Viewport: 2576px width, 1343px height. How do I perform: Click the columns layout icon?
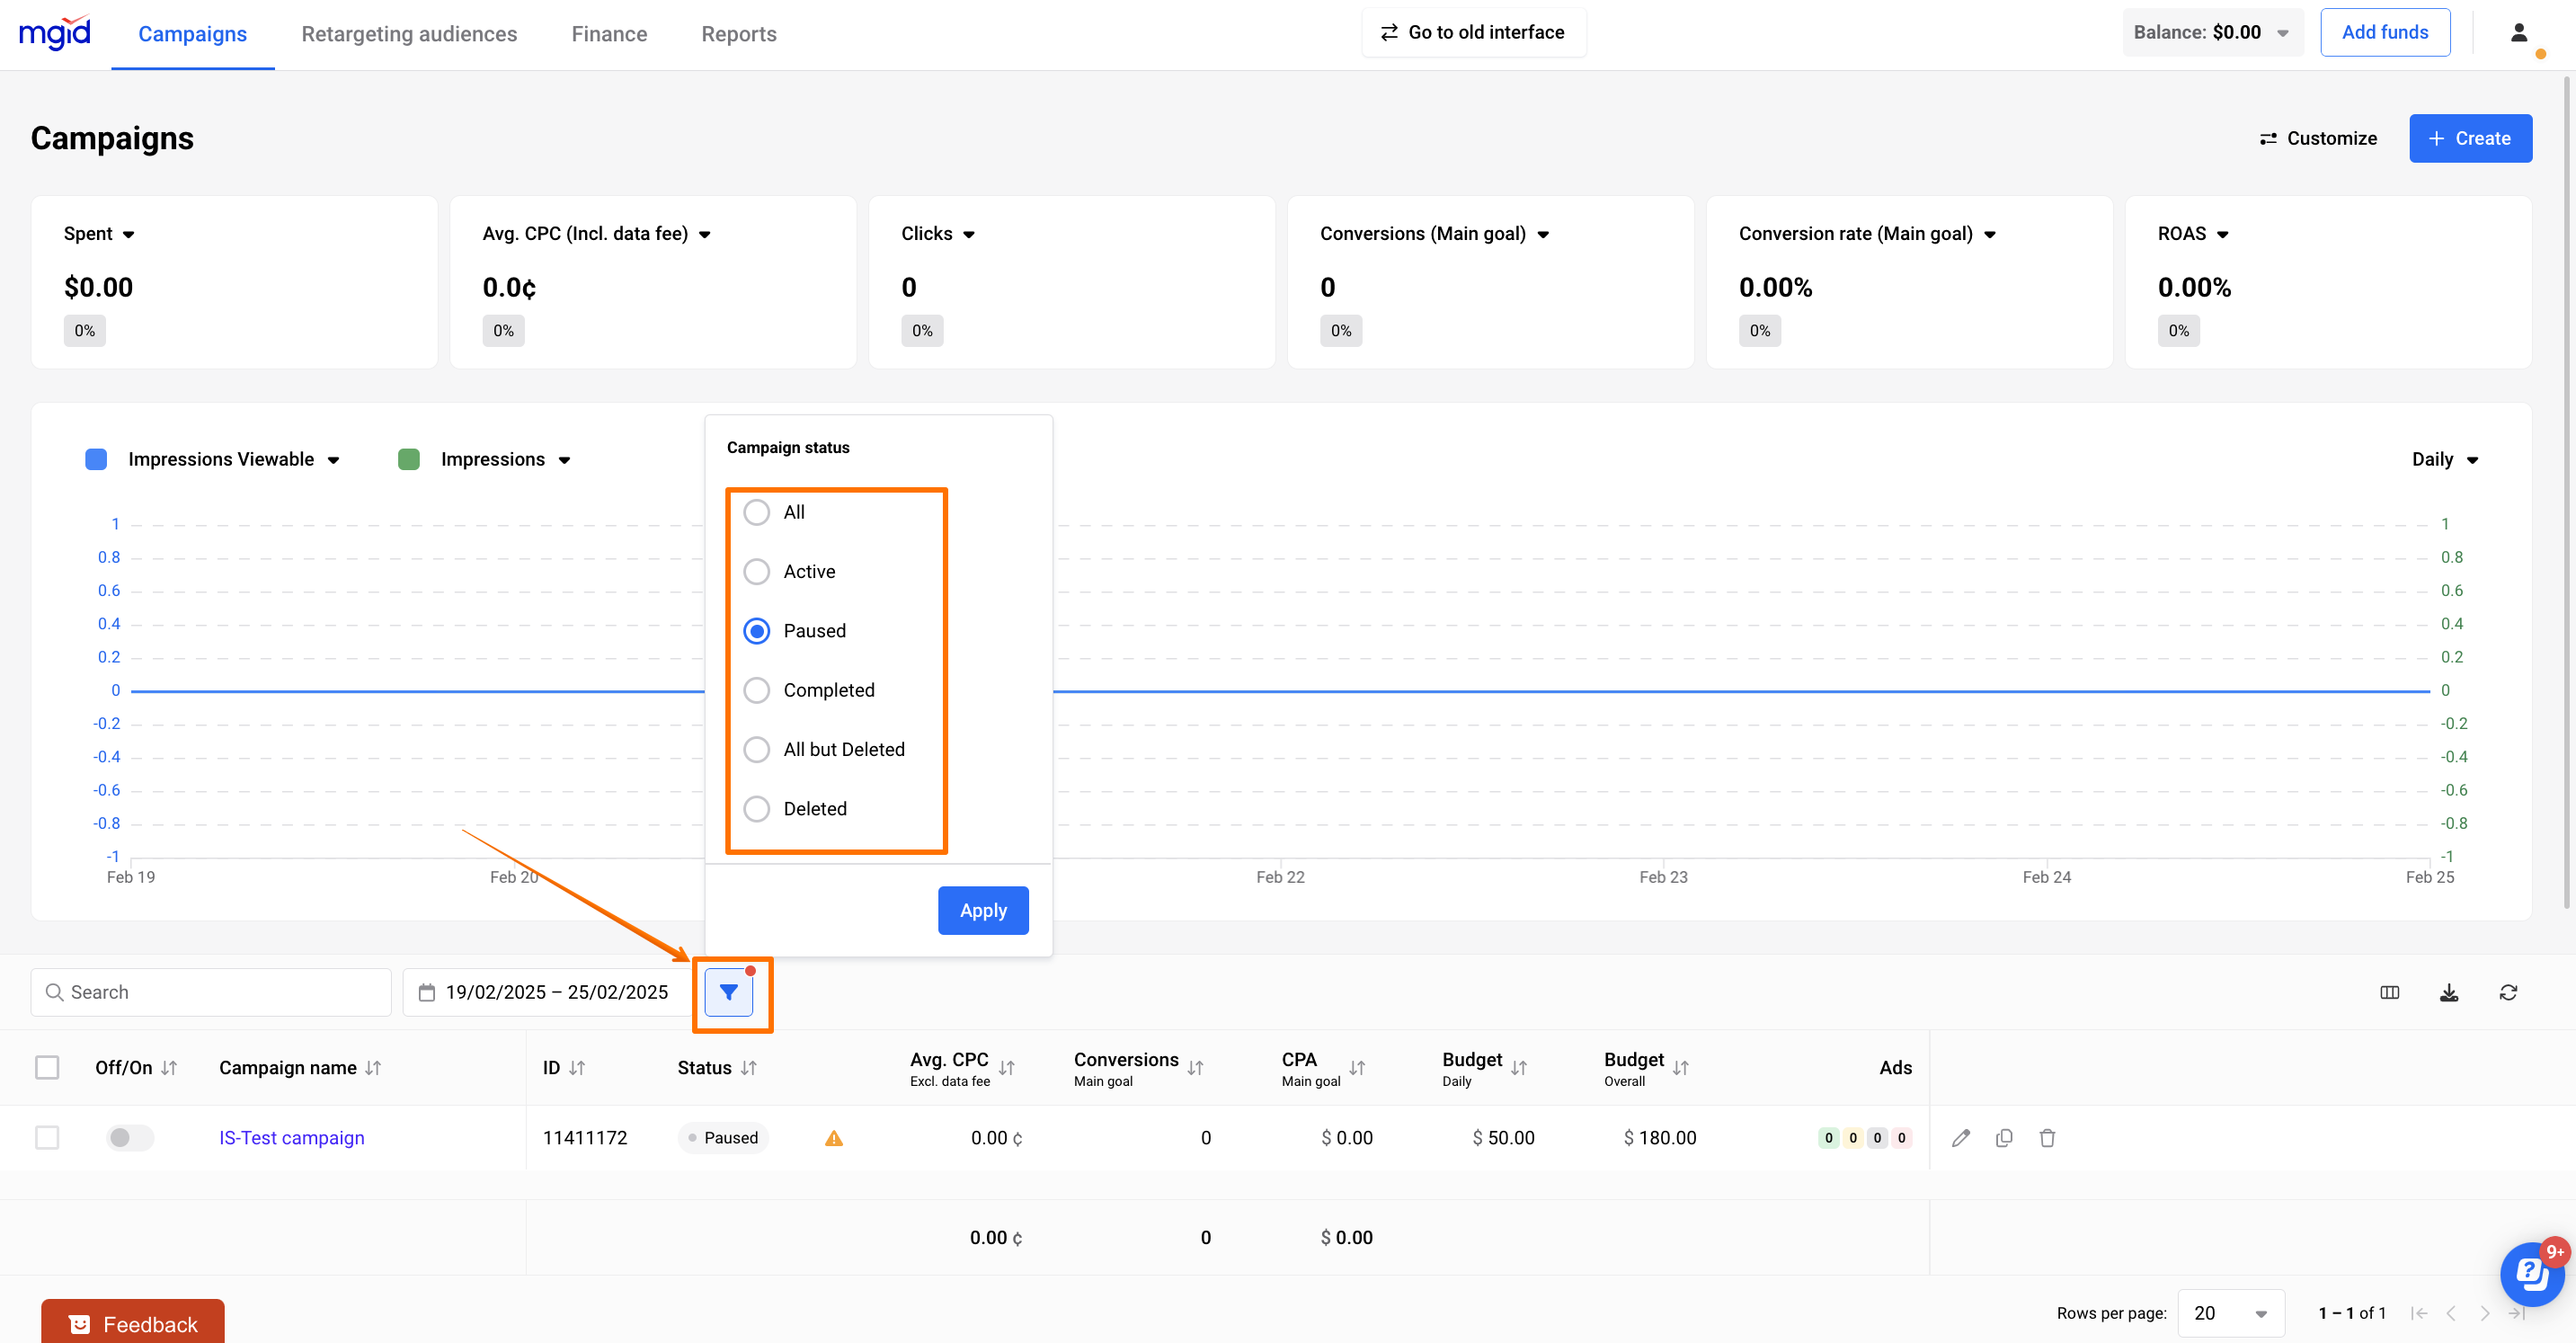[x=2389, y=992]
